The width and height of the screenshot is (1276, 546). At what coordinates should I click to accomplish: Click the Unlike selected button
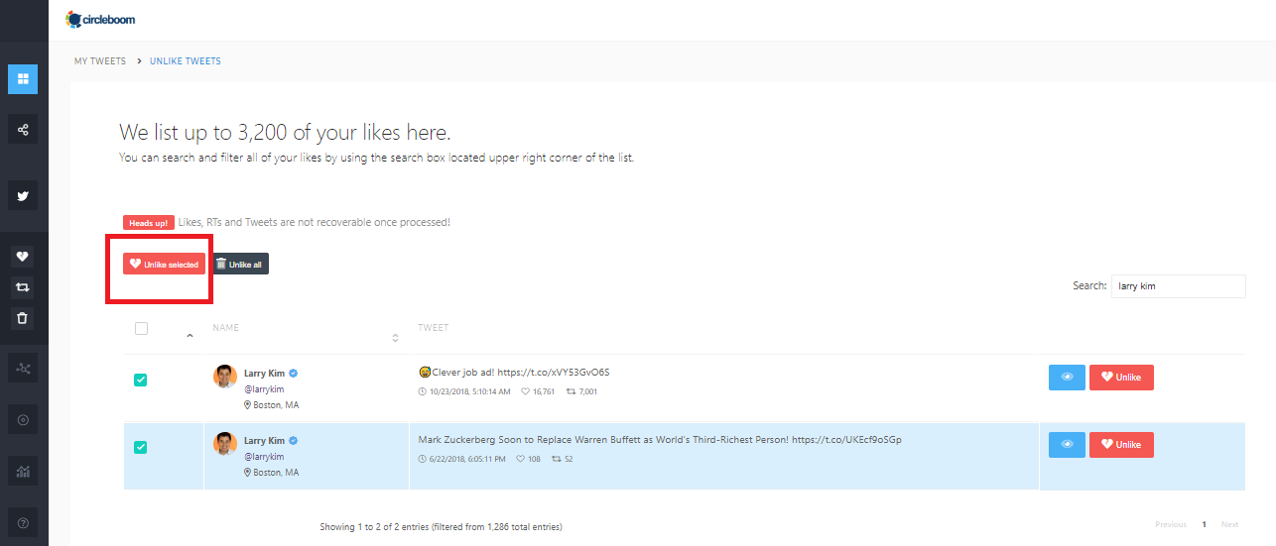(x=165, y=264)
